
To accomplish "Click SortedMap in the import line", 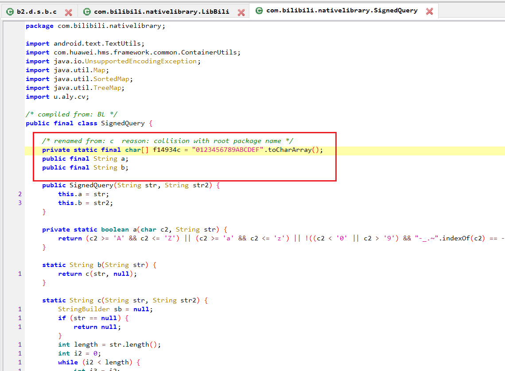I will [111, 79].
